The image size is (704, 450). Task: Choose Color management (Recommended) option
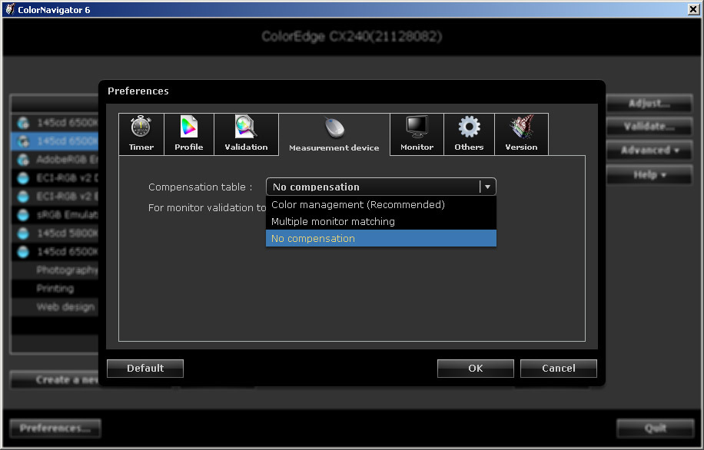click(380, 204)
